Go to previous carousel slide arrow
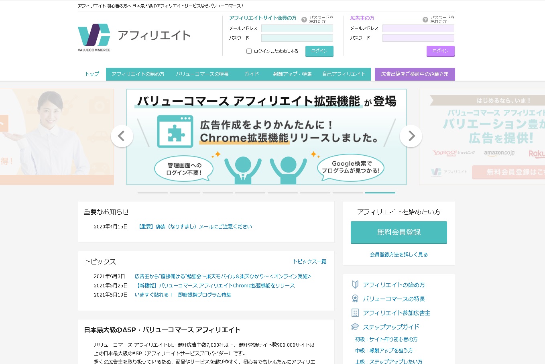The width and height of the screenshot is (545, 364). (x=122, y=136)
